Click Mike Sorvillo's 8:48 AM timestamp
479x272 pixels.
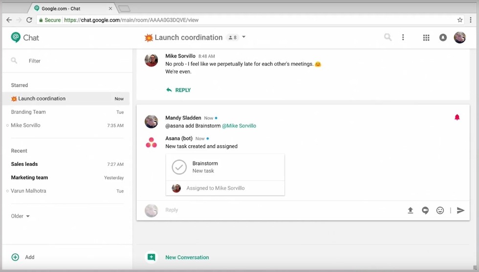[206, 56]
